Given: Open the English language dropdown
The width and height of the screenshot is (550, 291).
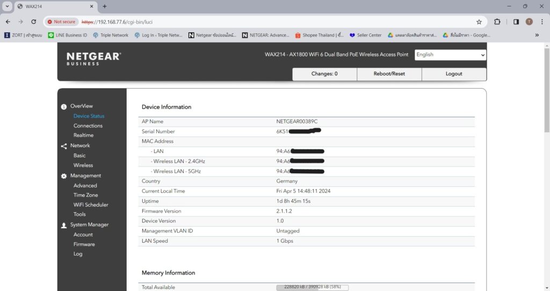Looking at the screenshot, I should coord(451,55).
